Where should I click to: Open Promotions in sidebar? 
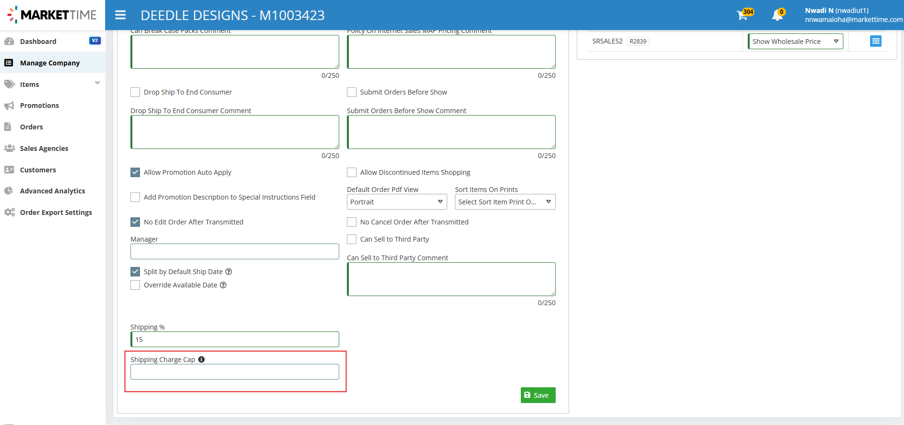[40, 106]
